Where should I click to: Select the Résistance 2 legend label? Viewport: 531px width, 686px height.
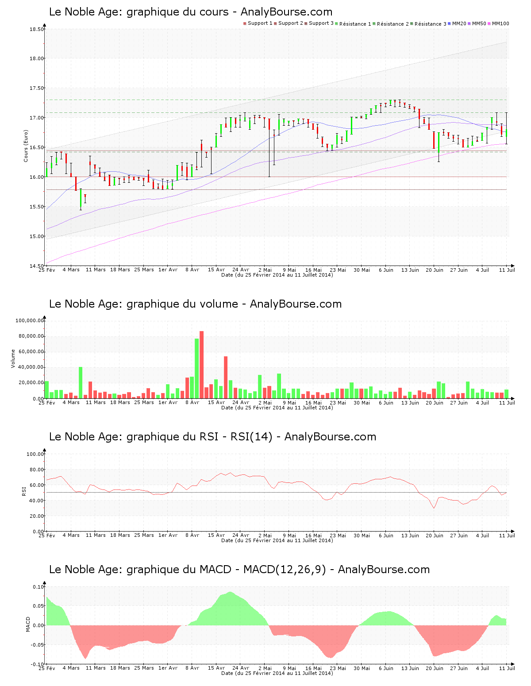click(393, 24)
